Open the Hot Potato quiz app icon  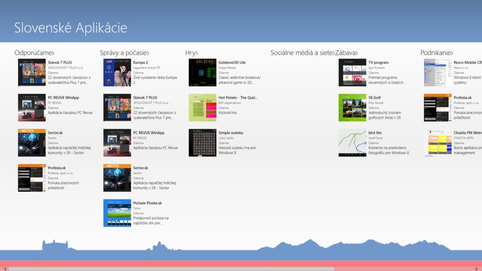[202, 108]
